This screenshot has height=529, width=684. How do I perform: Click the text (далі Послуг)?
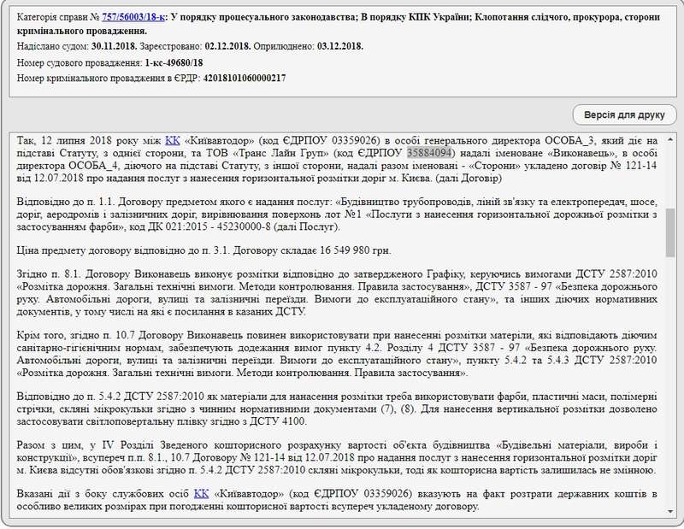(307, 226)
